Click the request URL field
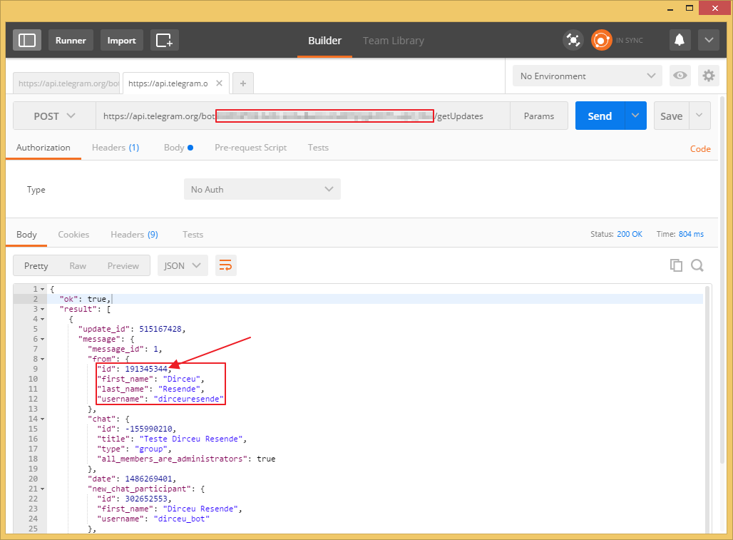 tap(303, 116)
